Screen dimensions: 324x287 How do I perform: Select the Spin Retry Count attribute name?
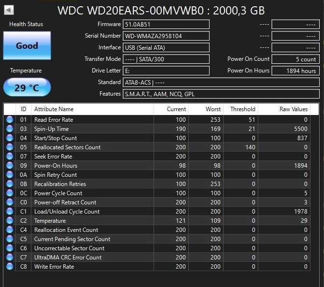point(56,175)
